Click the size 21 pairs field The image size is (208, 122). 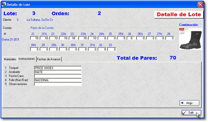point(35,38)
